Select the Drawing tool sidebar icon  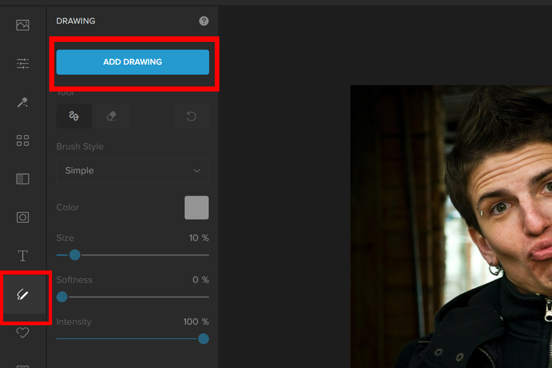pyautogui.click(x=23, y=294)
